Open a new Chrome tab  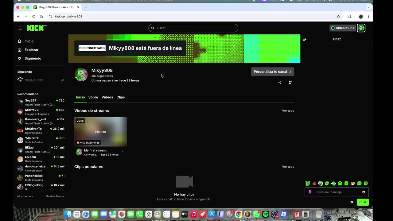tap(86, 7)
